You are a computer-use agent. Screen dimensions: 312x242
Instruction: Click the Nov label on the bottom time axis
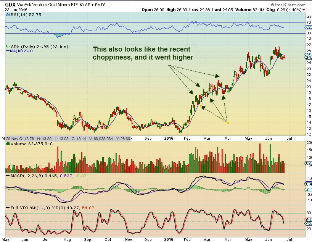tap(128, 239)
